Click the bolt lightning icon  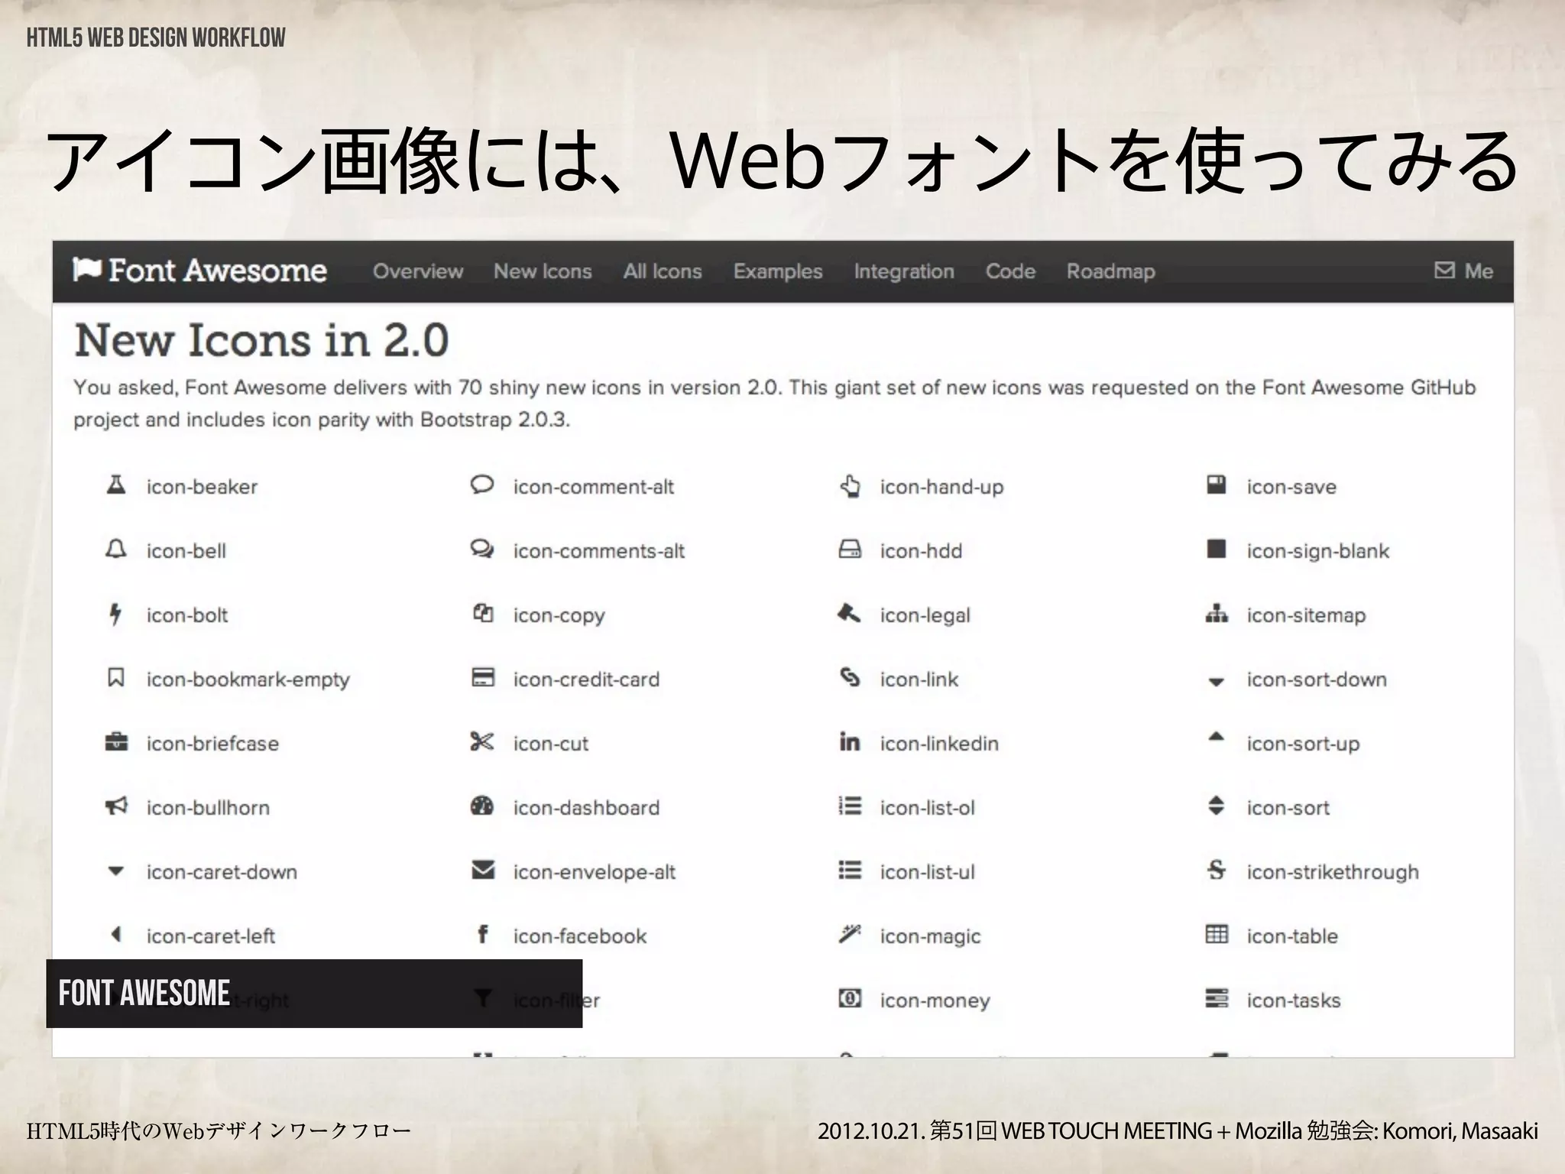click(115, 614)
